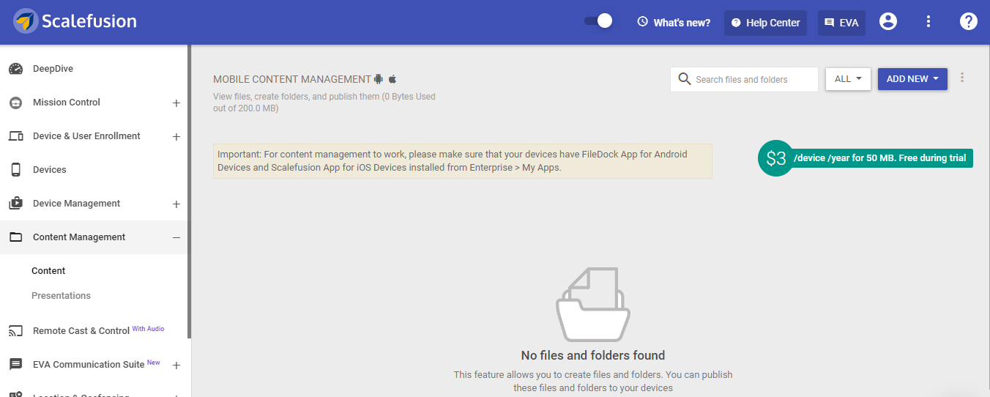
Task: Open the user account profile icon
Action: tap(888, 21)
